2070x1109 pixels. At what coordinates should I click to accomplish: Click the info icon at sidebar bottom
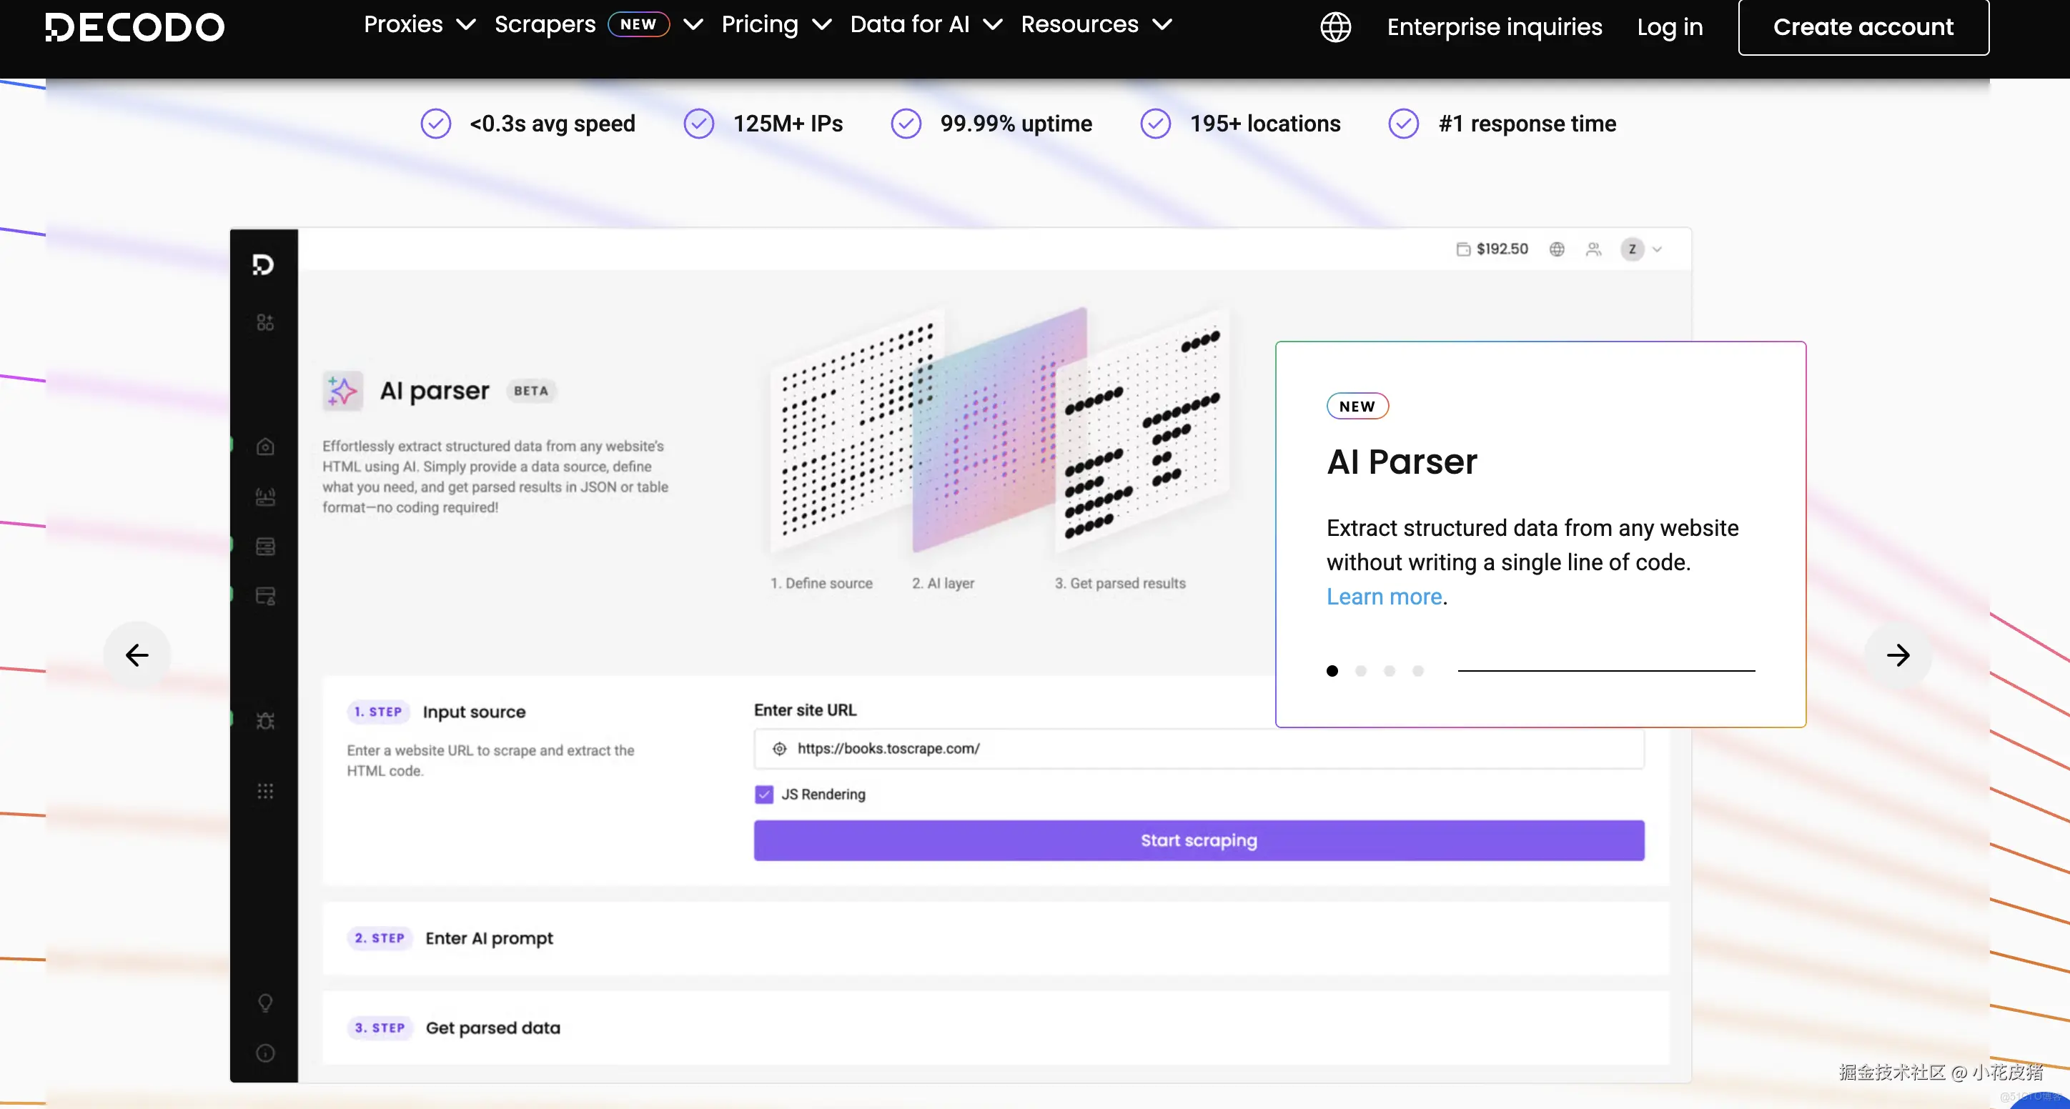(265, 1053)
